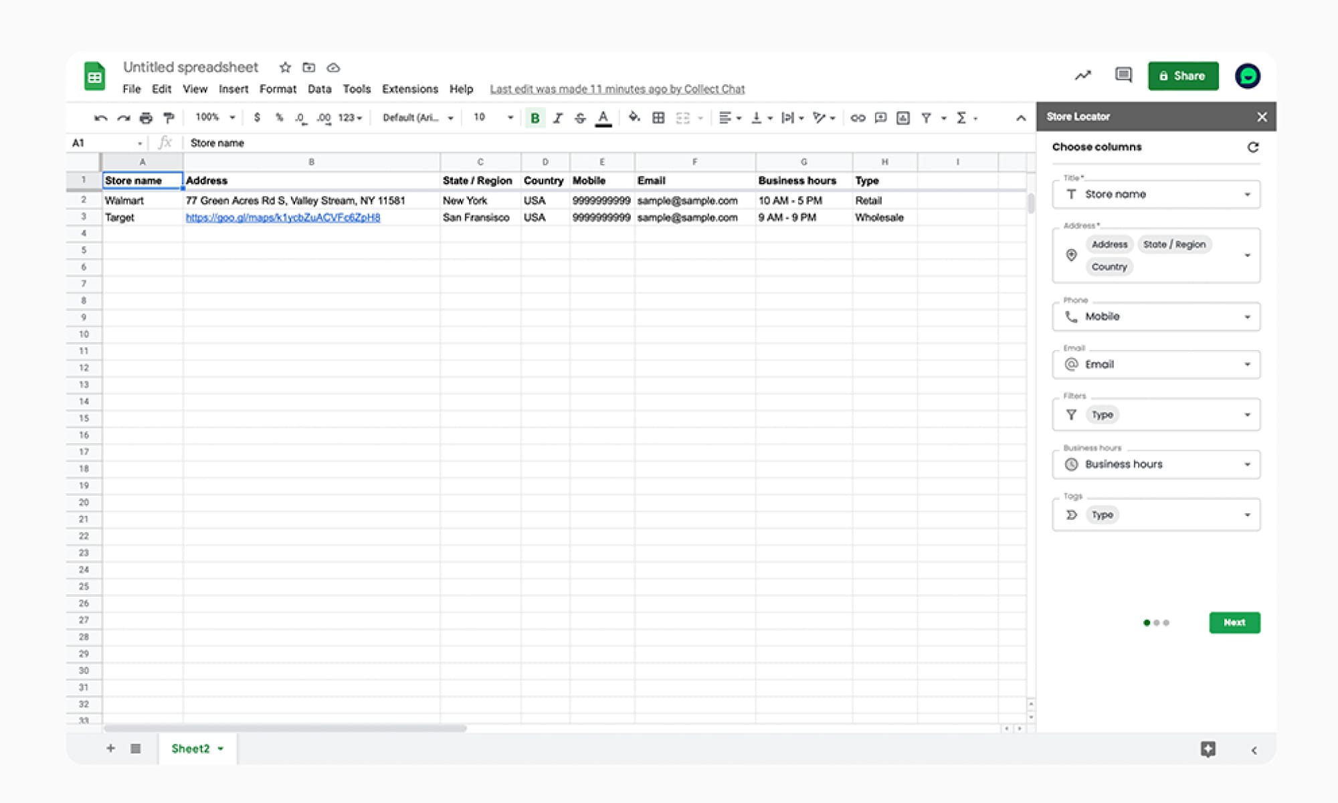Image resolution: width=1338 pixels, height=803 pixels.
Task: Switch to Sheet2 tab
Action: pos(191,748)
